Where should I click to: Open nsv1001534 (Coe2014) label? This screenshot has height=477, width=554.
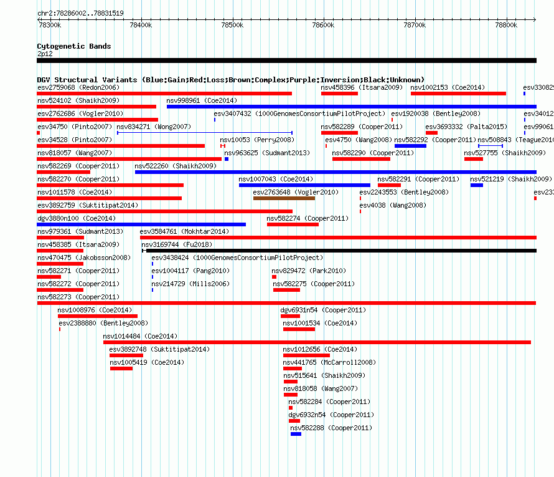320,323
